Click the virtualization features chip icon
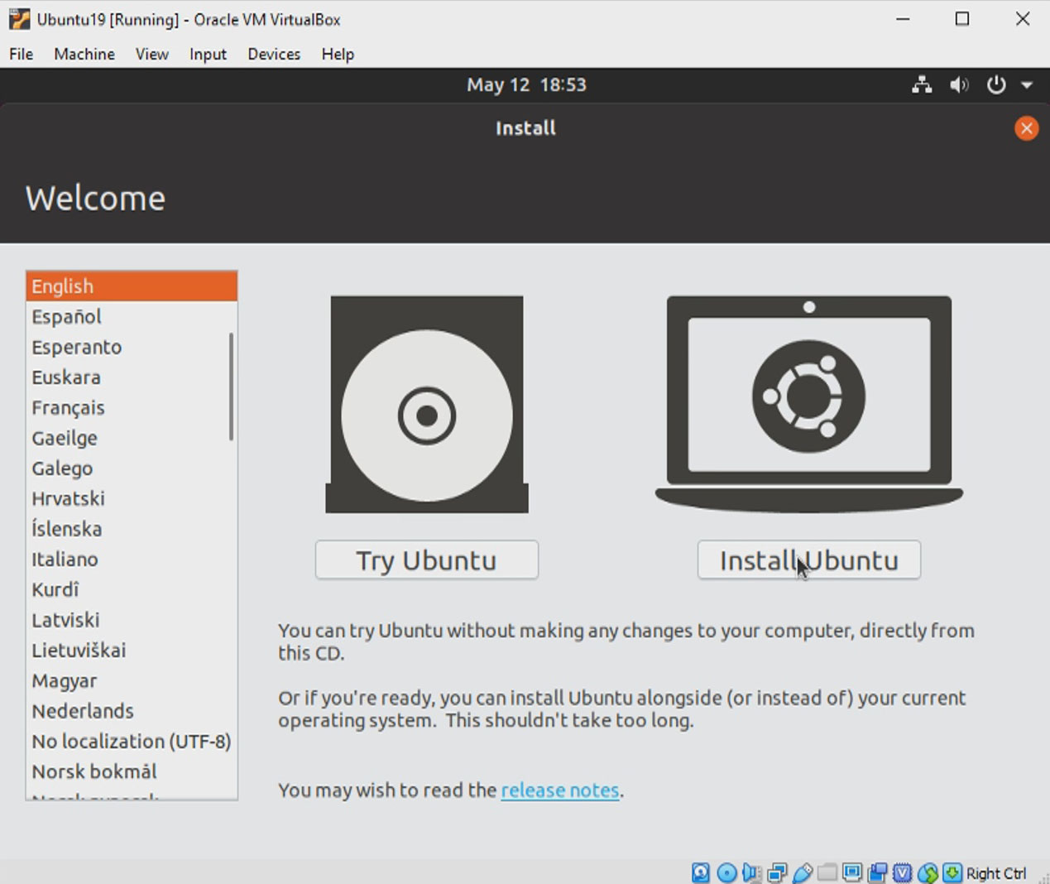This screenshot has height=884, width=1050. click(x=901, y=872)
